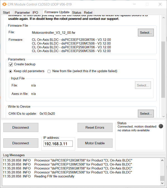Click firmware line dsPIC33EP256MC506 - V3.12.00
Viewport: 167px width, 188px height.
pos(71,51)
